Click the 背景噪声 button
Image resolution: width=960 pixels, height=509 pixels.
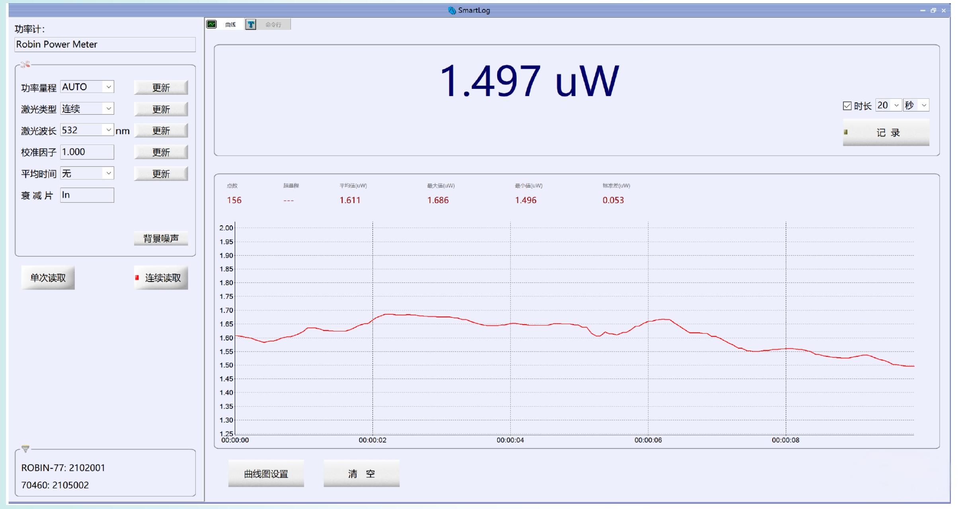161,239
